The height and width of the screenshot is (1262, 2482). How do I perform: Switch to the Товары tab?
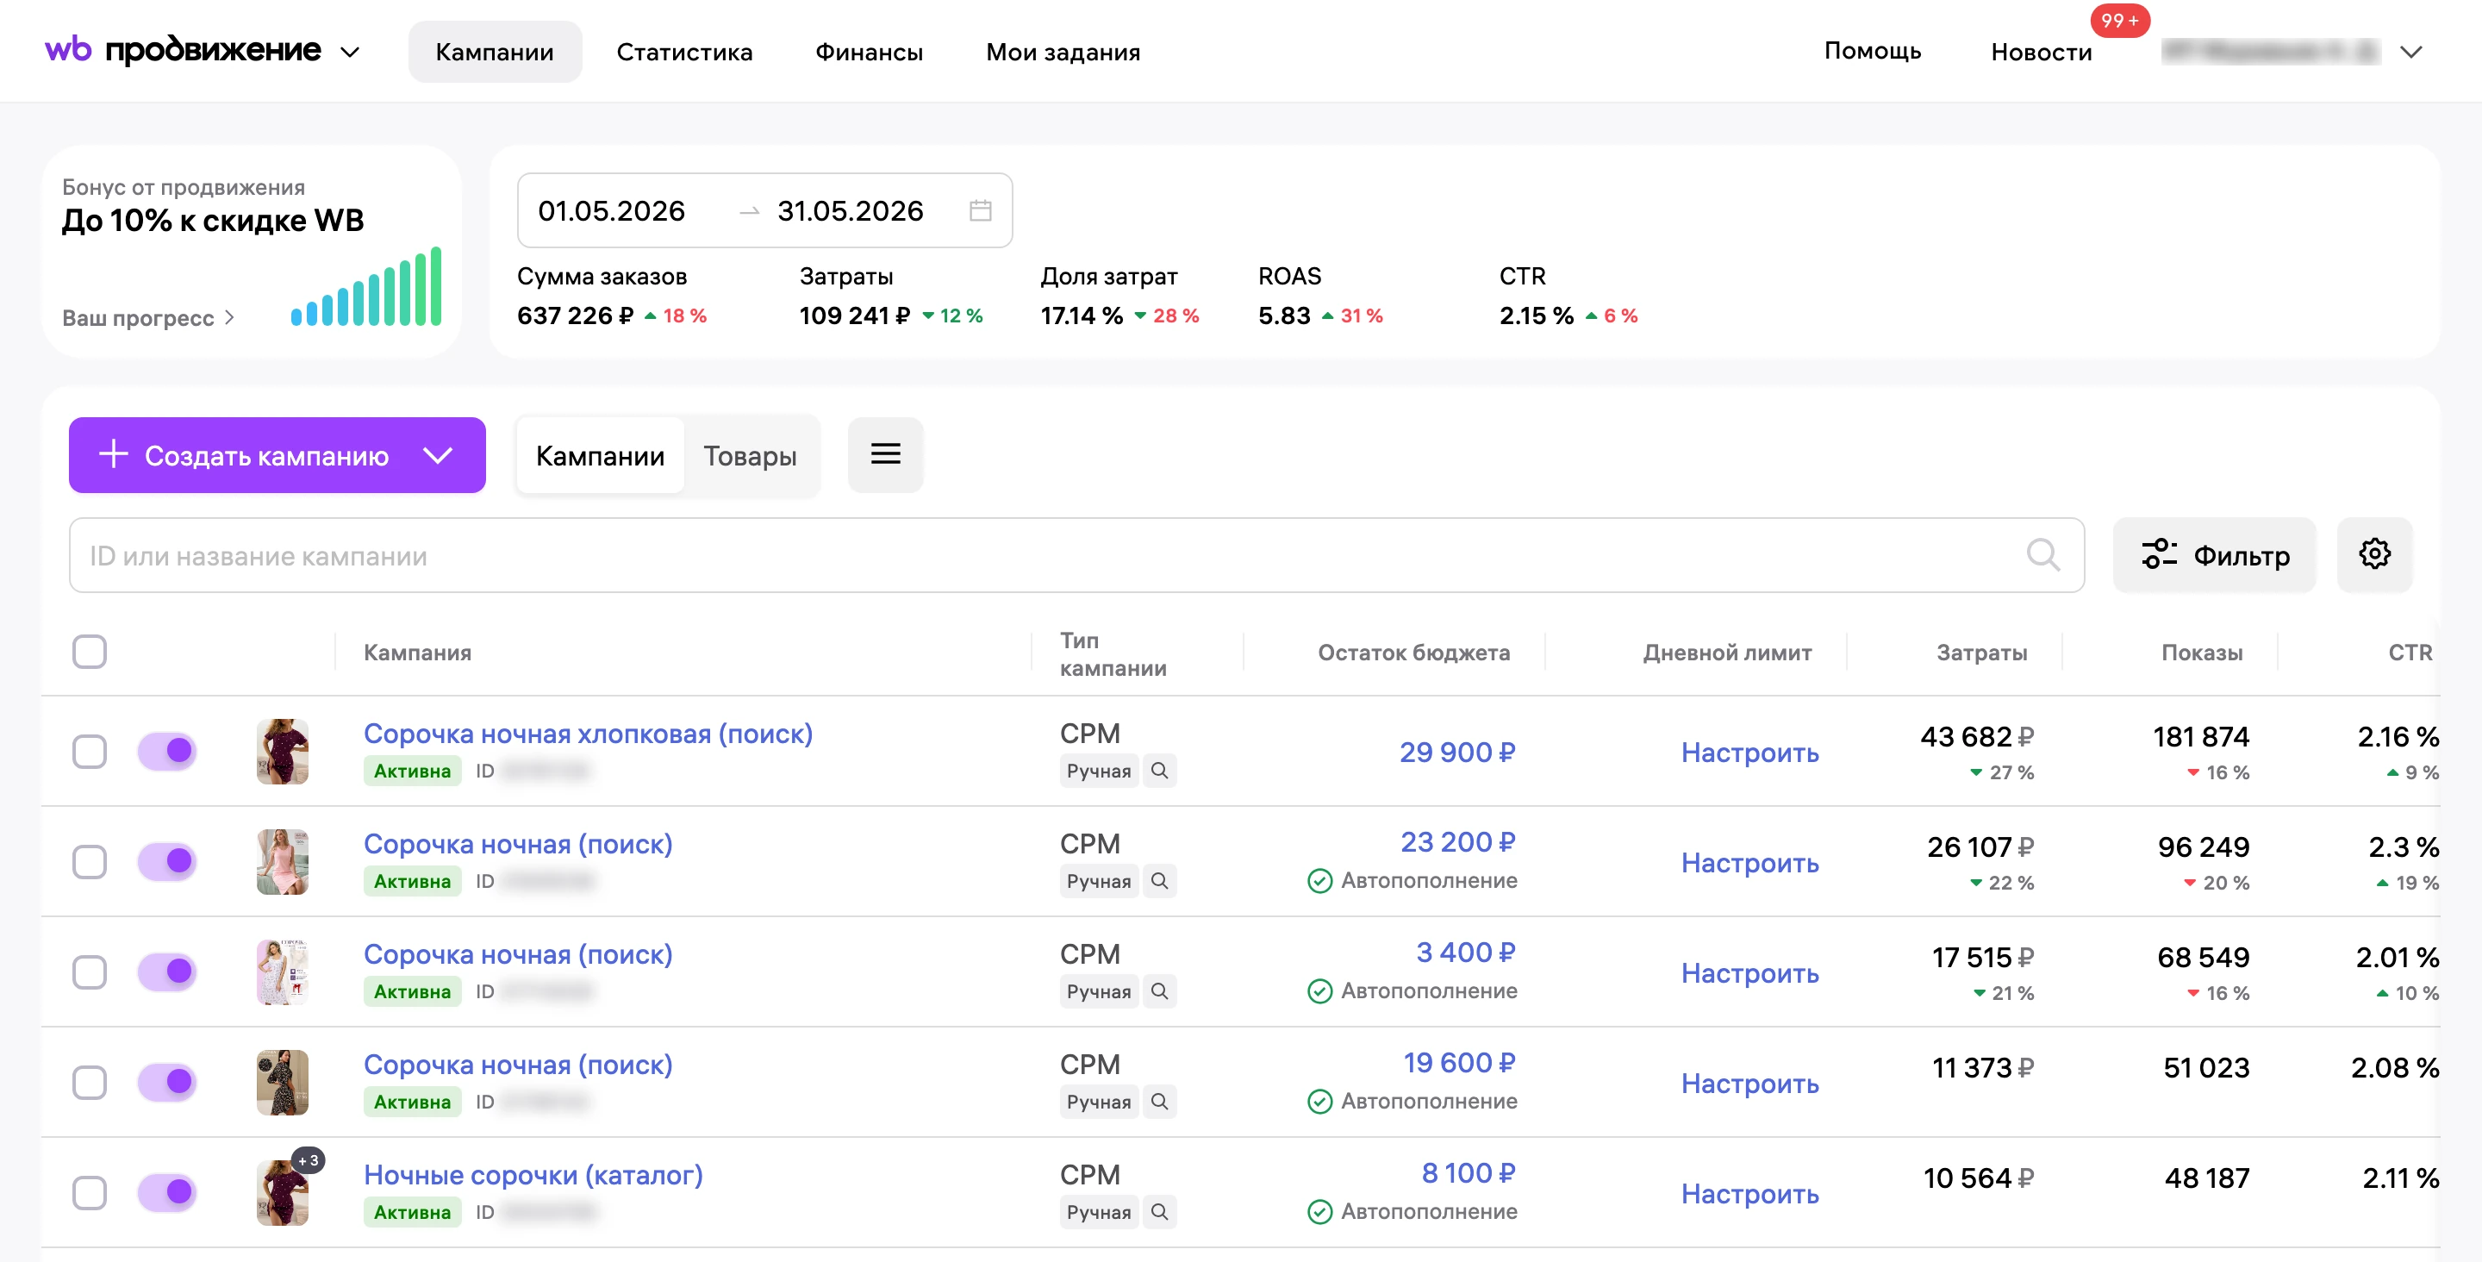coord(750,455)
